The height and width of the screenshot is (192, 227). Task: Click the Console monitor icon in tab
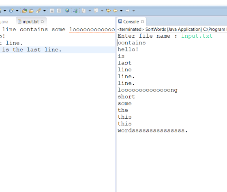pos(120,21)
